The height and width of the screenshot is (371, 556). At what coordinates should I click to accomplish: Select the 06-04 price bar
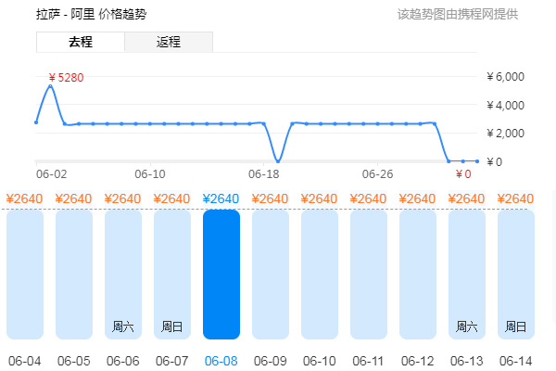pyautogui.click(x=24, y=274)
